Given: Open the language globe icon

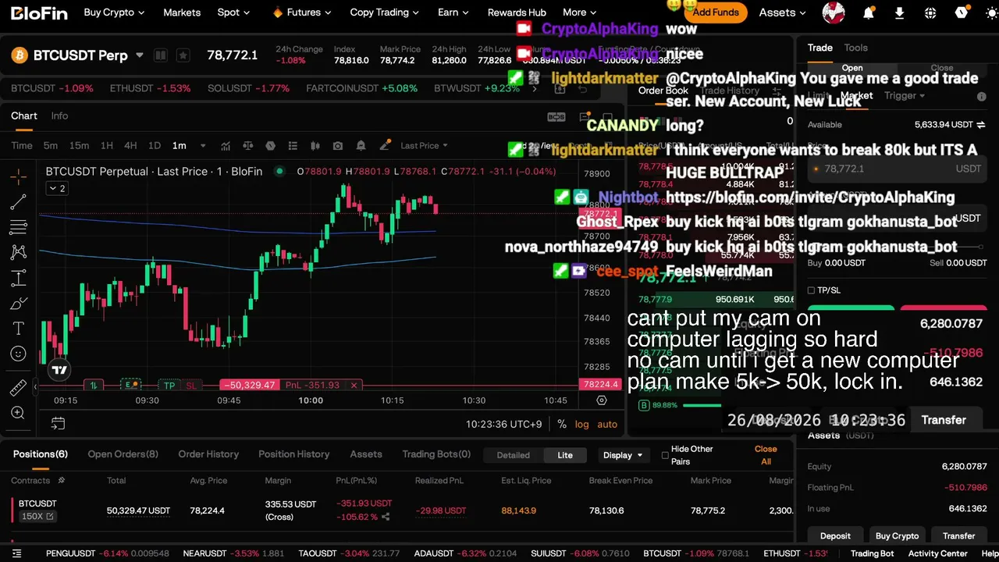Looking at the screenshot, I should pos(930,13).
